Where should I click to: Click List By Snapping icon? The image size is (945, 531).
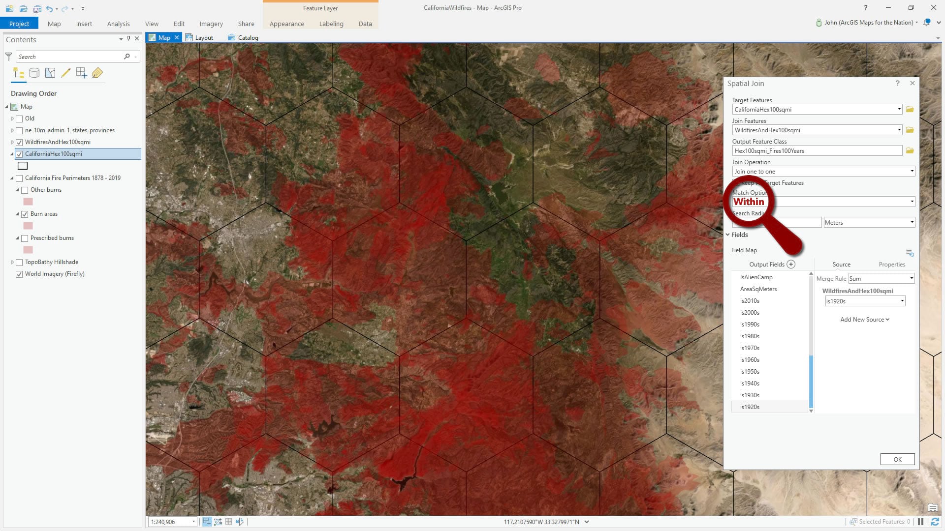[81, 73]
